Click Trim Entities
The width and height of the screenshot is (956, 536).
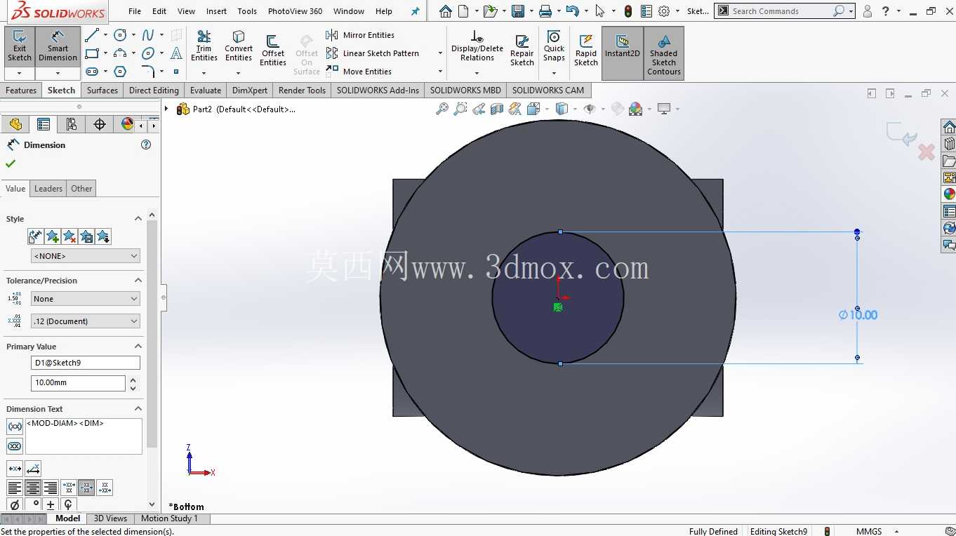point(204,46)
